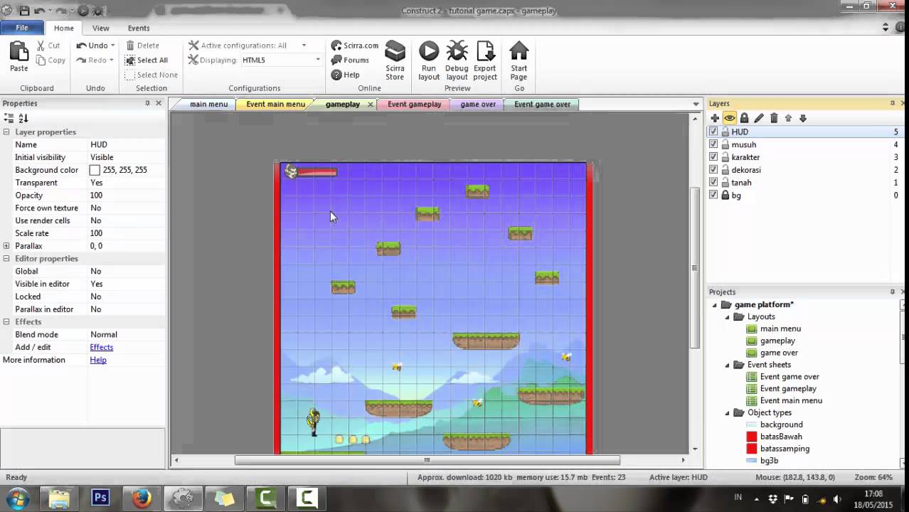Add a new layer with plus icon
909x512 pixels.
[x=715, y=118]
